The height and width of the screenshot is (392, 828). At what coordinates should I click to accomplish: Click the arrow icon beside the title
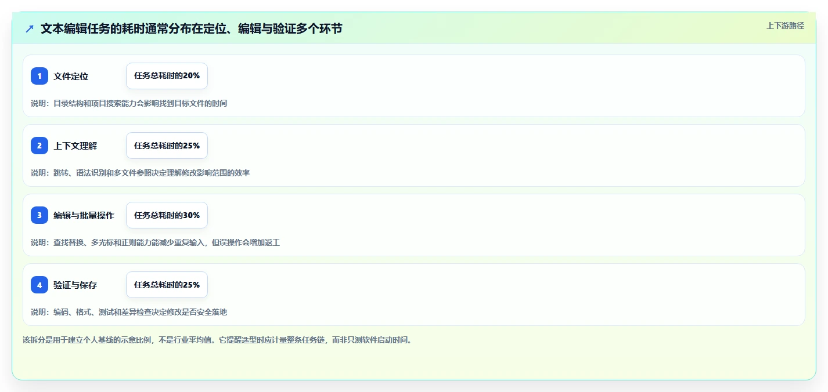click(x=30, y=28)
